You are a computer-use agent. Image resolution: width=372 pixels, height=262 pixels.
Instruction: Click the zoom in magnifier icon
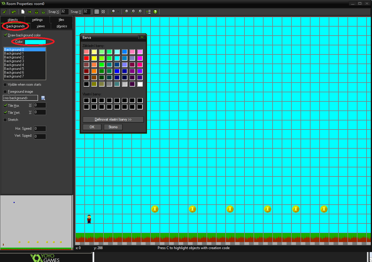click(x=140, y=12)
